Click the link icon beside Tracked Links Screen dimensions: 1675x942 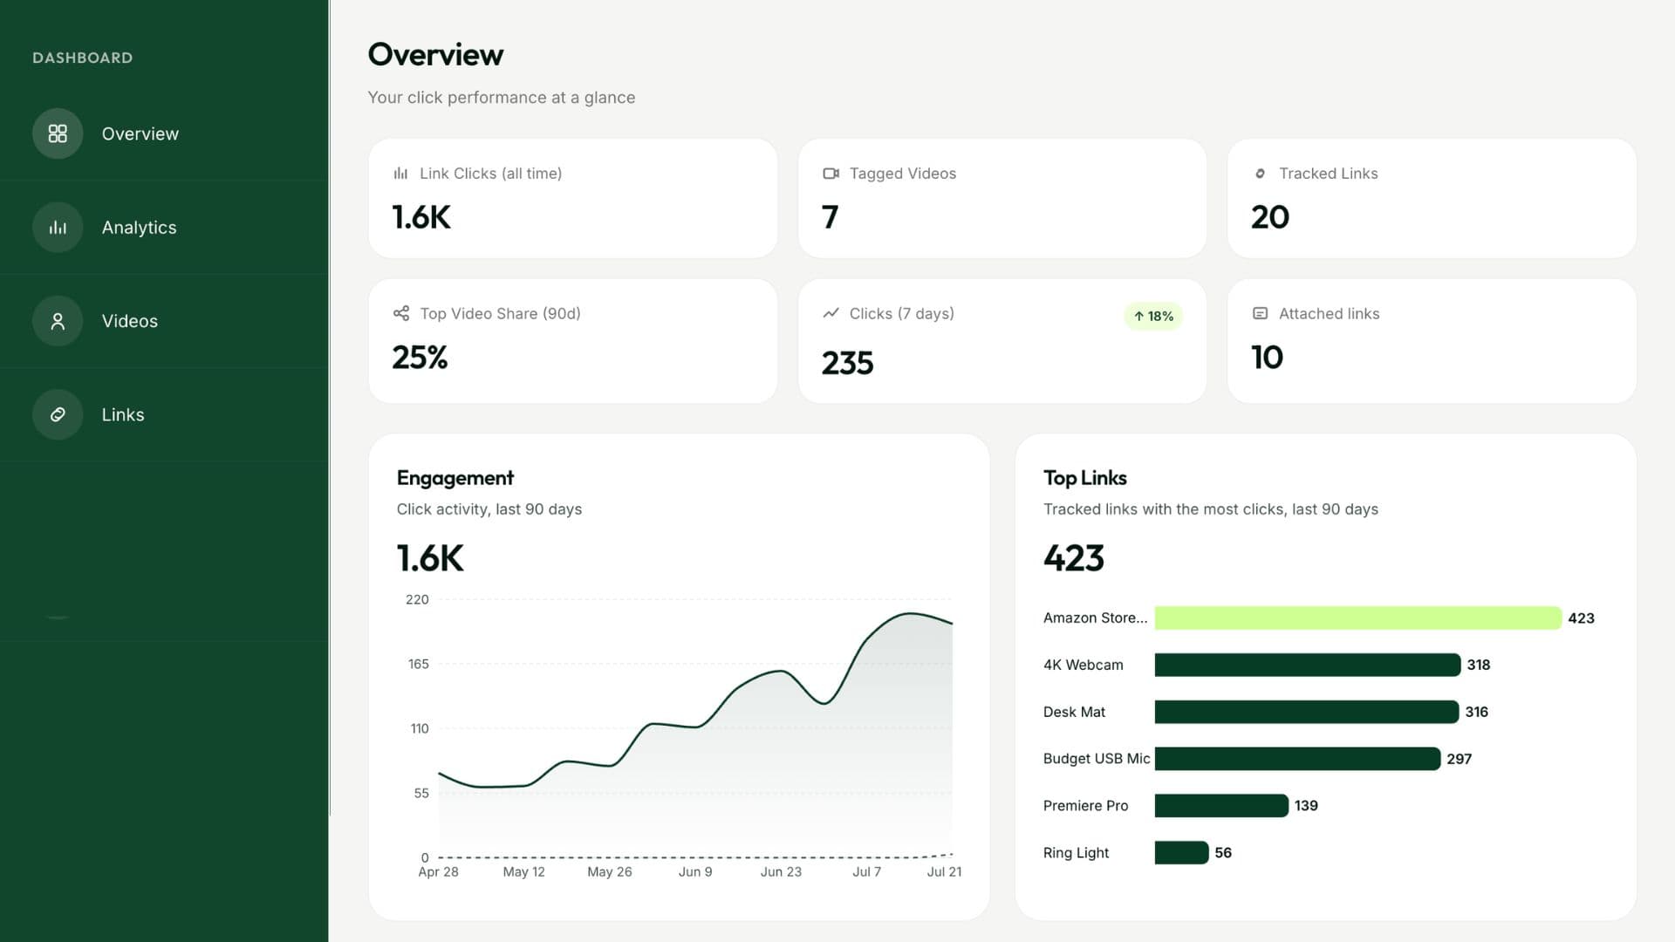pyautogui.click(x=1260, y=174)
